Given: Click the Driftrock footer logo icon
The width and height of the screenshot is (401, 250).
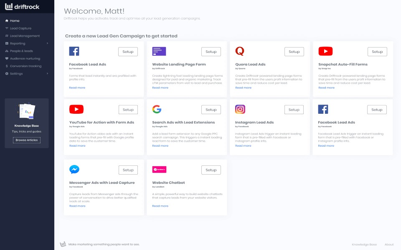Looking at the screenshot, I should pos(63,244).
